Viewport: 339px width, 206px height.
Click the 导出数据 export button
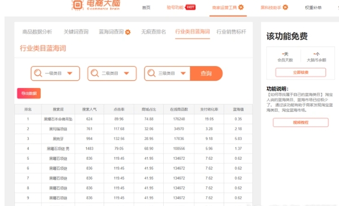pos(29,93)
